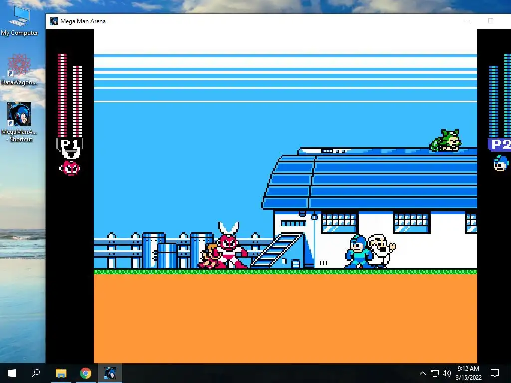Open the notification center icon
The width and height of the screenshot is (511, 383).
(495, 373)
